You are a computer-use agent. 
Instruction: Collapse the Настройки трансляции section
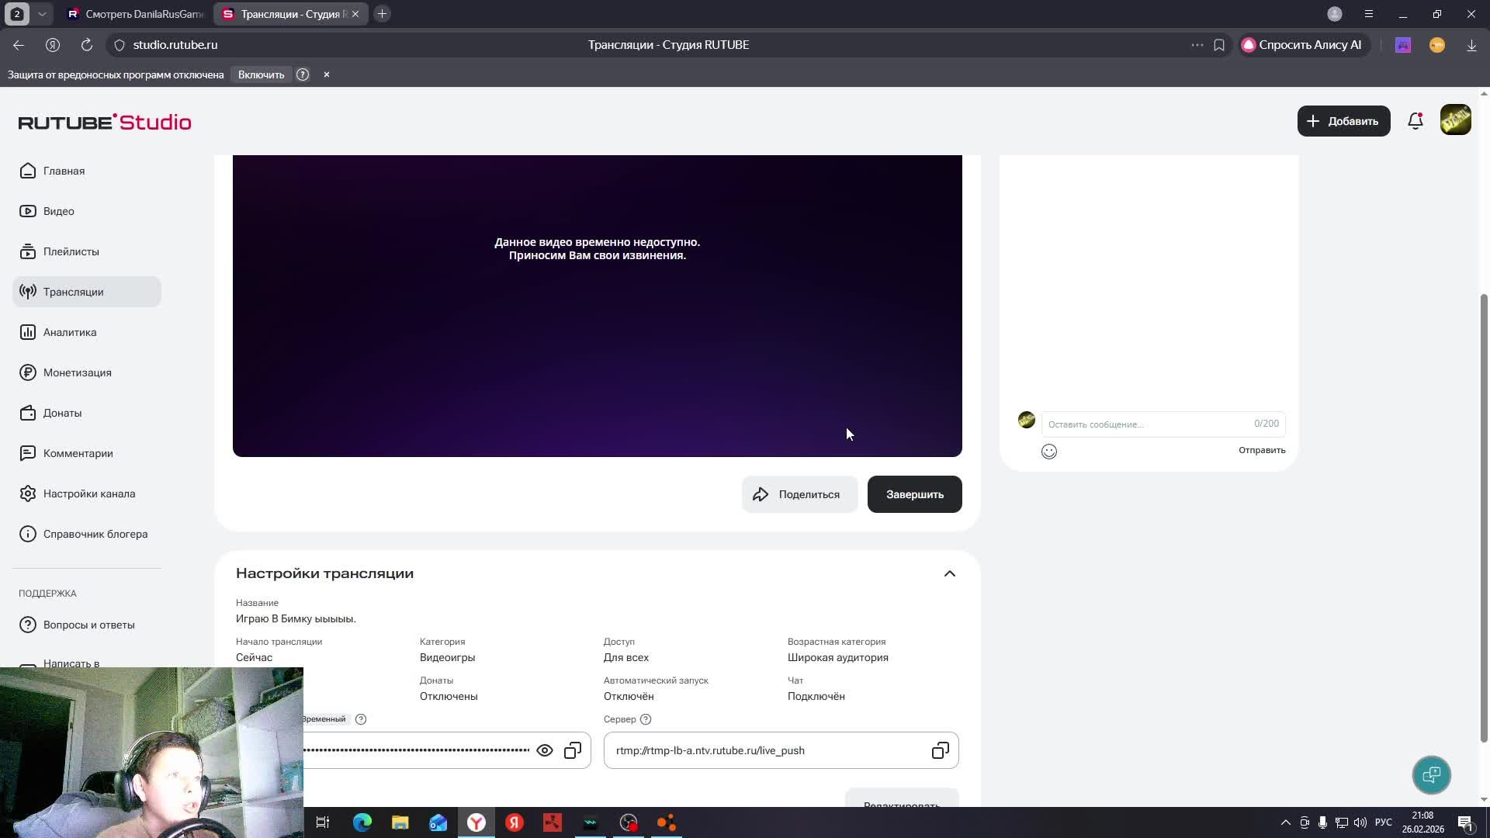[949, 573]
